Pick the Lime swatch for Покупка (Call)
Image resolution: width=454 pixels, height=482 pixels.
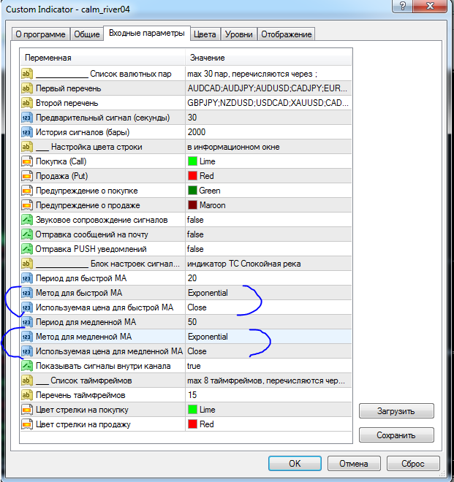tap(192, 161)
